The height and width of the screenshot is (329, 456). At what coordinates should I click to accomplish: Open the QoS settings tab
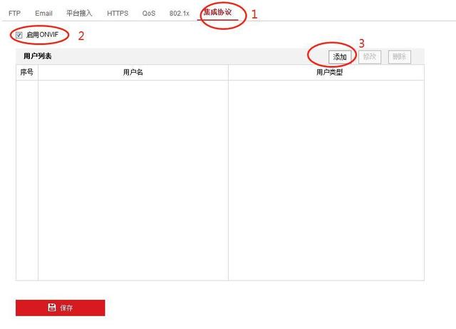[x=149, y=14]
